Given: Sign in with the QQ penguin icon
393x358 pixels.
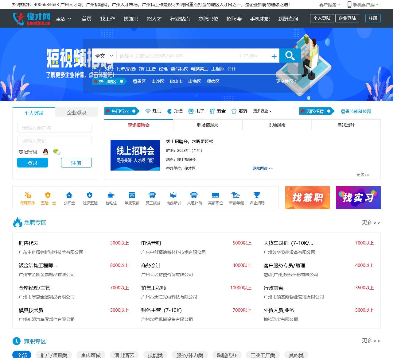Looking at the screenshot, I should [x=45, y=152].
